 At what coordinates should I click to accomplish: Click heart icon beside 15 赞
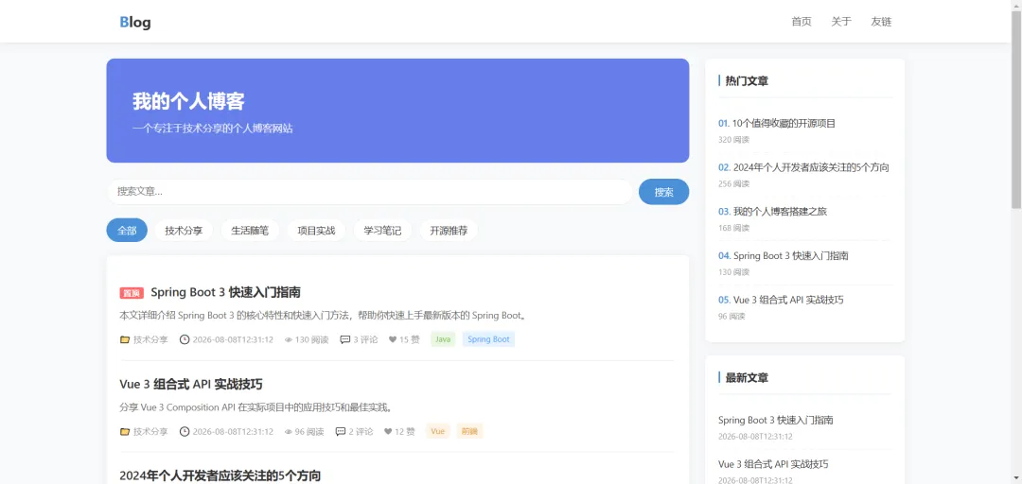[x=393, y=339]
